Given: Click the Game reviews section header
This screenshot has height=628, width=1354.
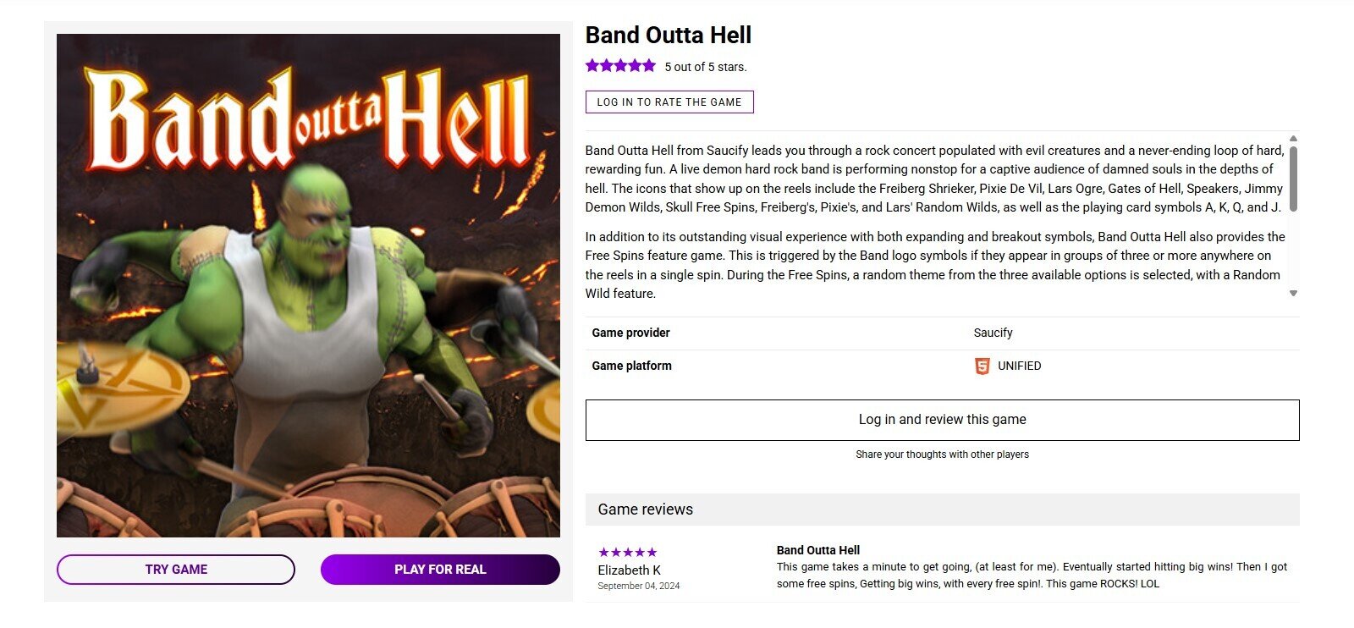Looking at the screenshot, I should tap(942, 510).
